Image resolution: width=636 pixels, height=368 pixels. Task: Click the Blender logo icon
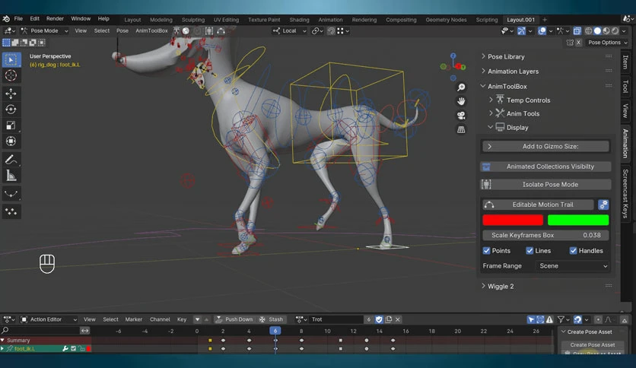click(6, 19)
